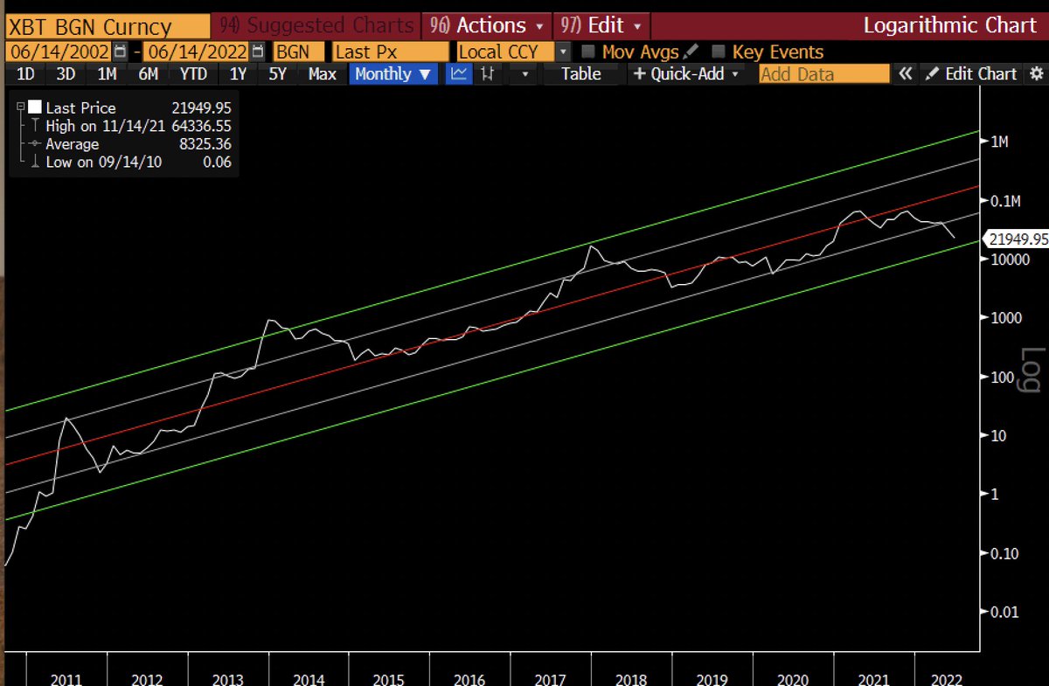Click the double-left chevron collapse icon
This screenshot has height=686, width=1049.
906,74
